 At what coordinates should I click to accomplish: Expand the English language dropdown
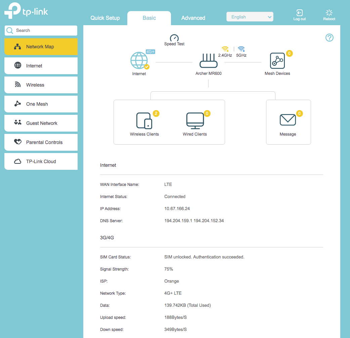[x=250, y=16]
